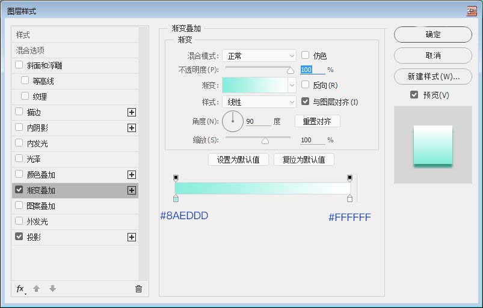
Task: Enable the 外发光 checkbox
Action: click(19, 221)
